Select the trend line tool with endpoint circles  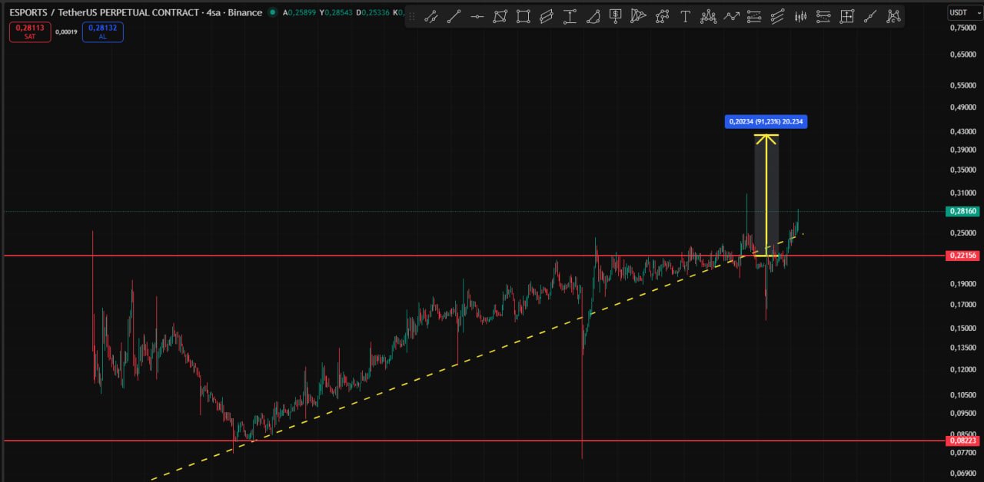click(454, 16)
